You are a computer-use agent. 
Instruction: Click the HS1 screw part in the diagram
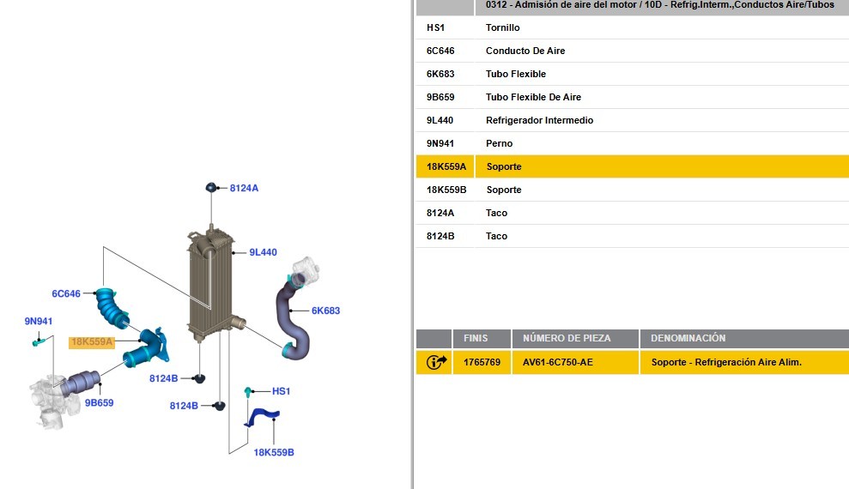tap(248, 392)
